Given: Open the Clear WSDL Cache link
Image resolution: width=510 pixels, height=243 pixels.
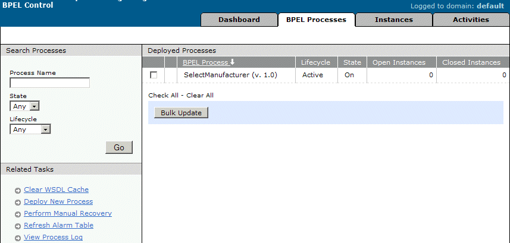Looking at the screenshot, I should click(x=57, y=190).
